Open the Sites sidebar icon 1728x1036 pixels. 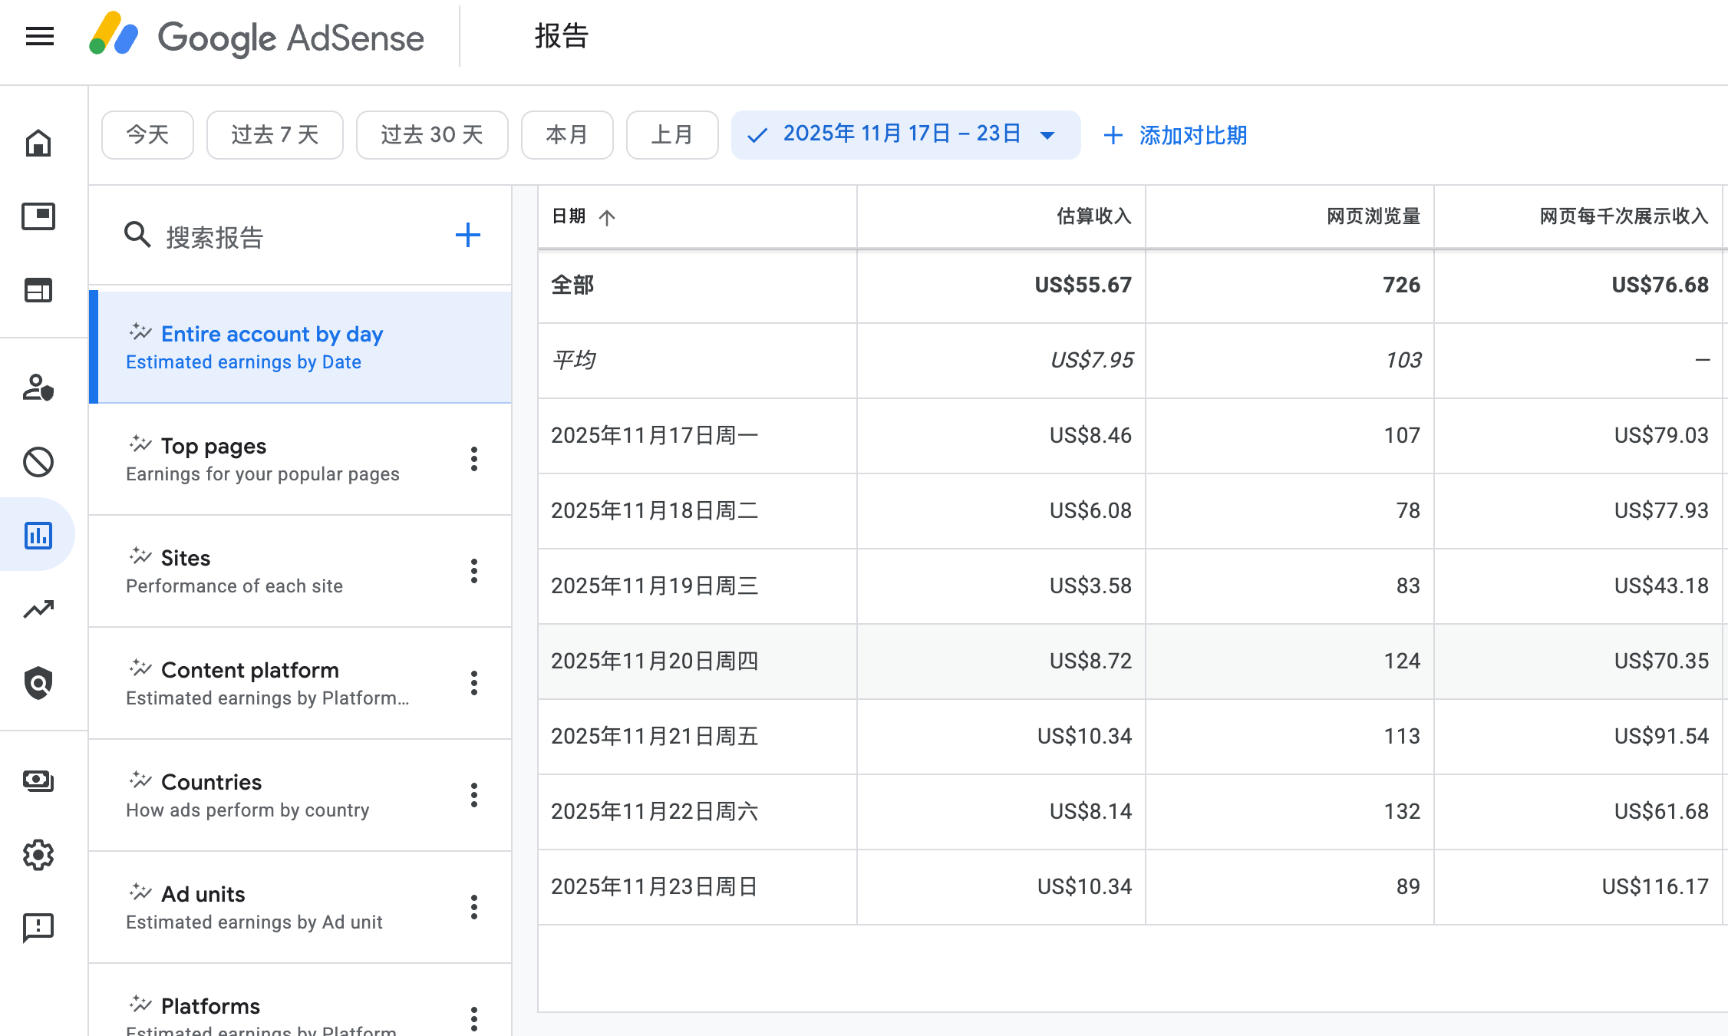(x=38, y=290)
